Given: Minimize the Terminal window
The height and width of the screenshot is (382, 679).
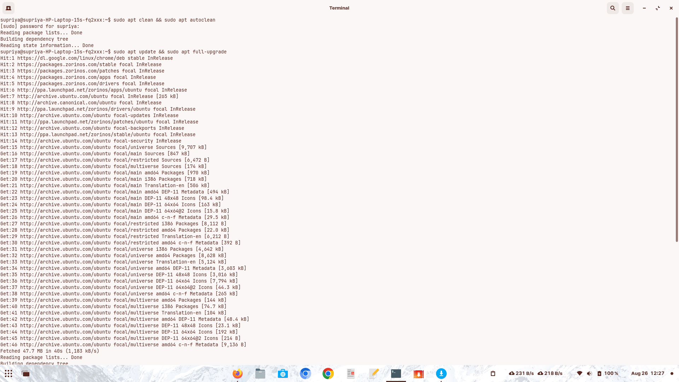Looking at the screenshot, I should [644, 8].
